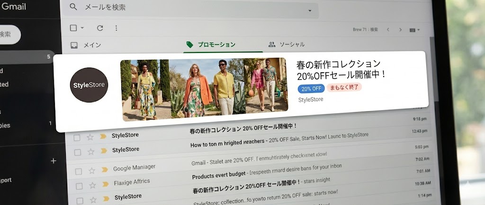Viewport: 485px width, 205px height.
Task: Click the importance marker on the bottom StyleStore row
Action: tap(107, 198)
